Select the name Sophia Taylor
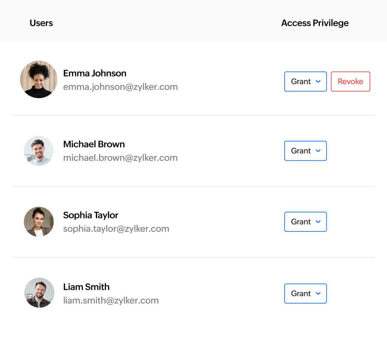This screenshot has height=338, width=387. 91,215
